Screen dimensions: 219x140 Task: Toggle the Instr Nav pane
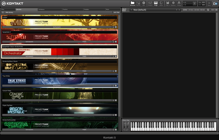(x=116, y=12)
